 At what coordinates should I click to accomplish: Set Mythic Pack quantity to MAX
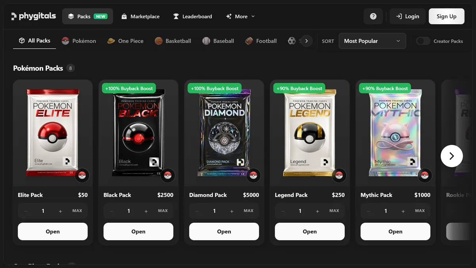click(420, 211)
